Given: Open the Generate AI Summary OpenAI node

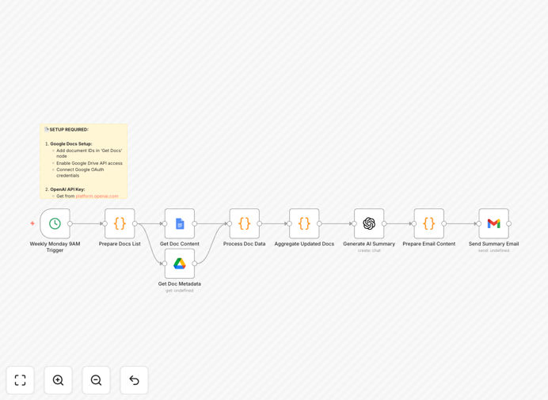Looking at the screenshot, I should click(x=369, y=223).
